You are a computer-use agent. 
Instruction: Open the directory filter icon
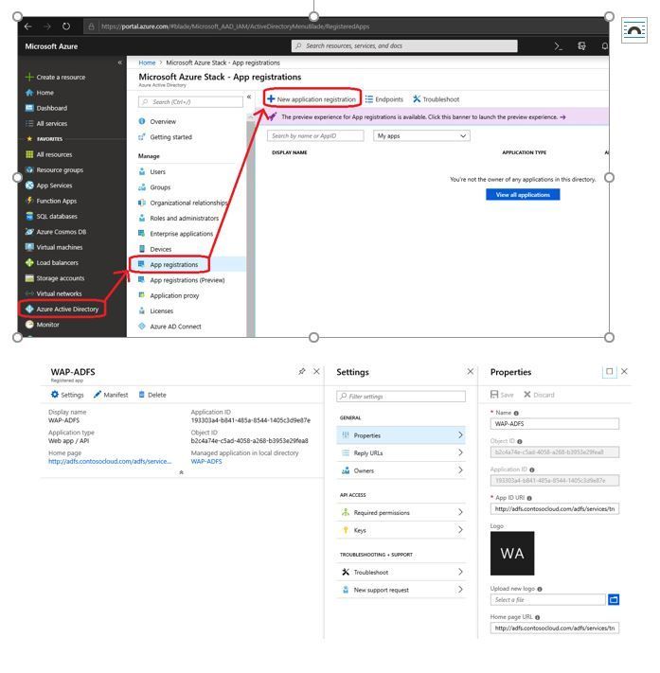pyautogui.click(x=581, y=46)
